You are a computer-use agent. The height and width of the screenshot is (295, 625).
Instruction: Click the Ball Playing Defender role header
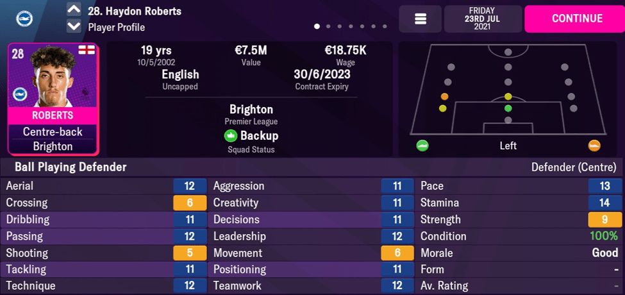click(67, 167)
